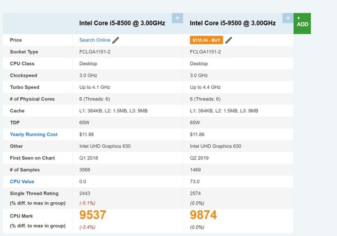Click the Up to 4.1 GHz turbo value
337x236 pixels.
tap(94, 87)
